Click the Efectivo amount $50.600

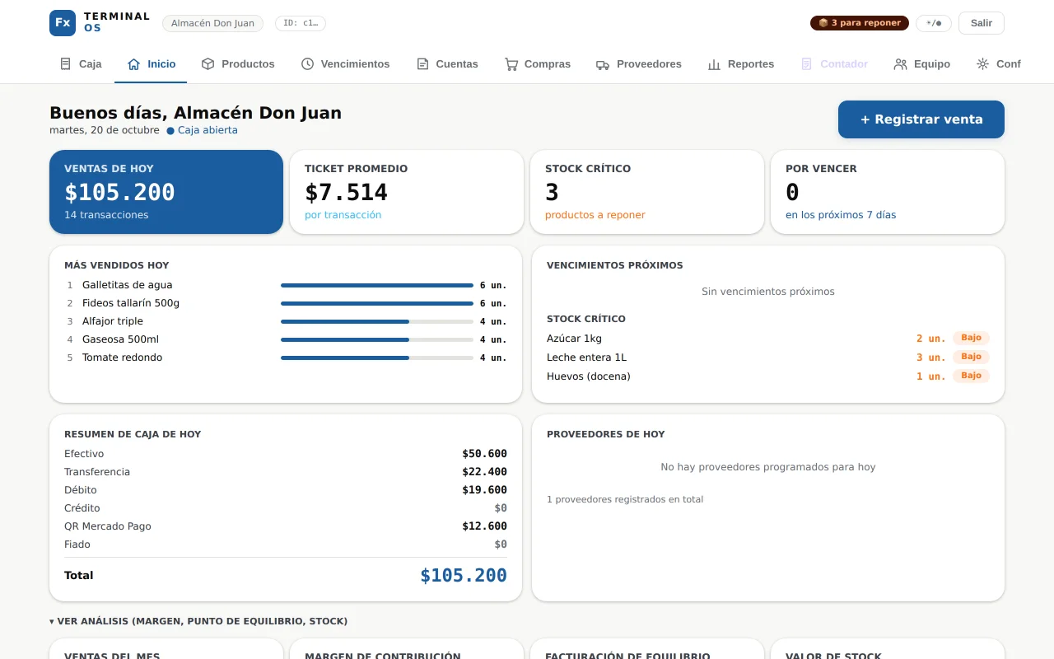[484, 454]
